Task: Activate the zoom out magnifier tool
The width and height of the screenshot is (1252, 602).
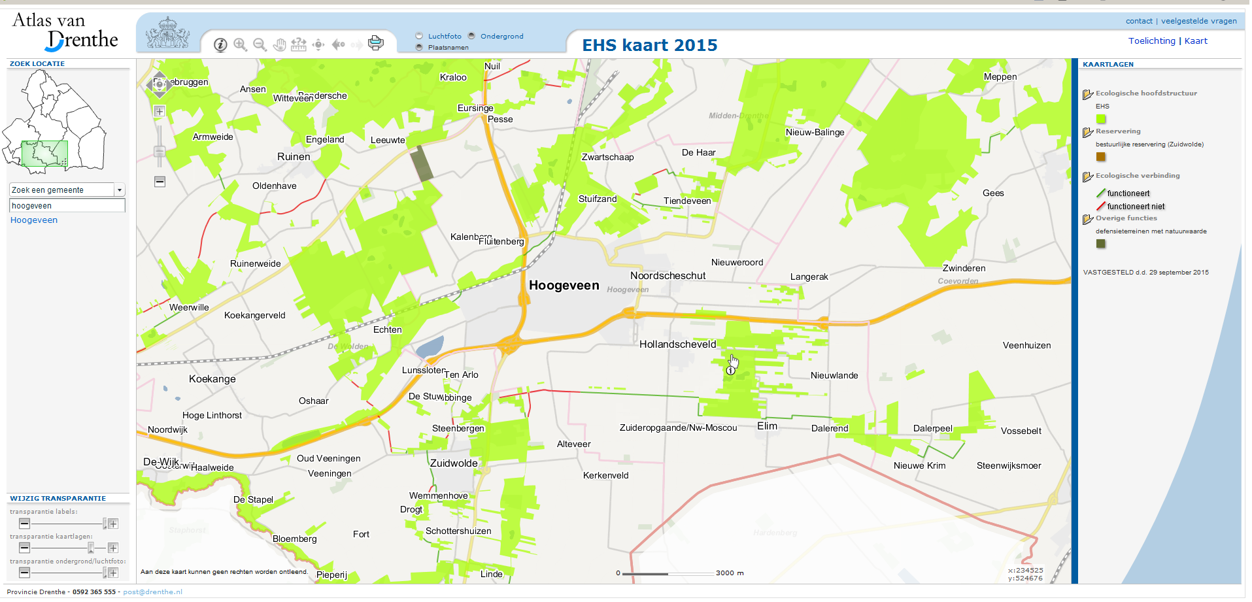Action: 260,44
